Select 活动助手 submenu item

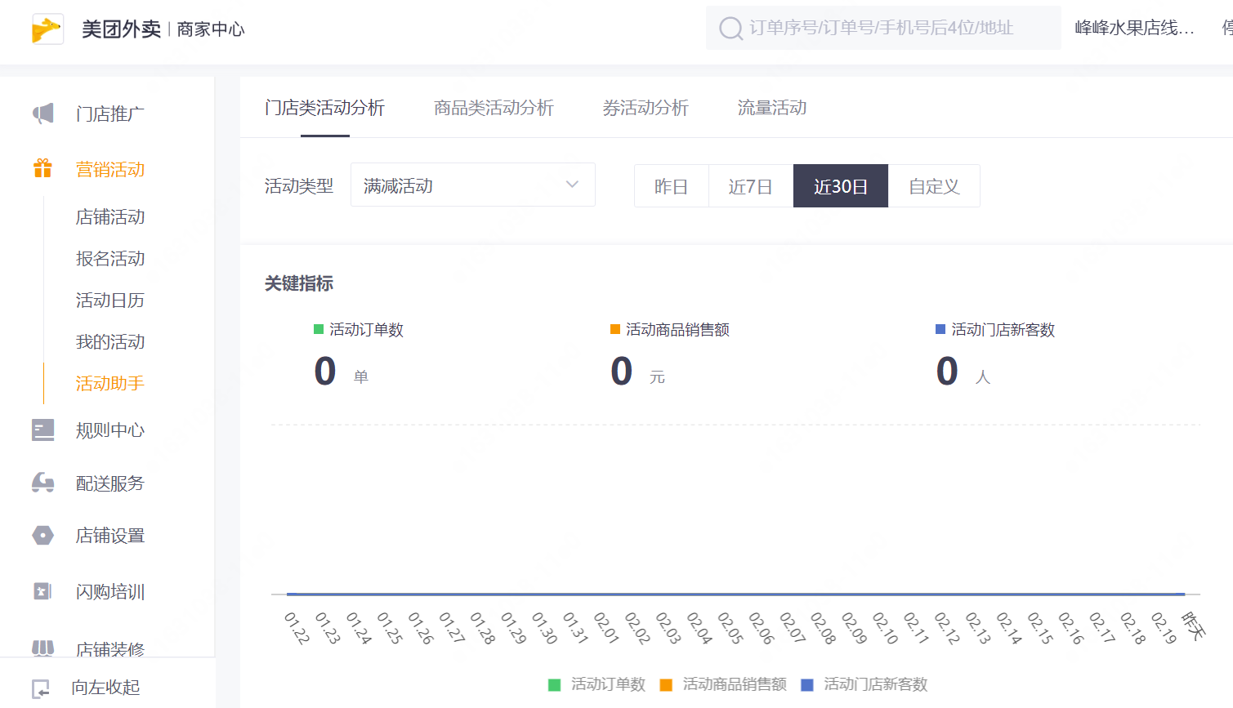[x=110, y=383]
